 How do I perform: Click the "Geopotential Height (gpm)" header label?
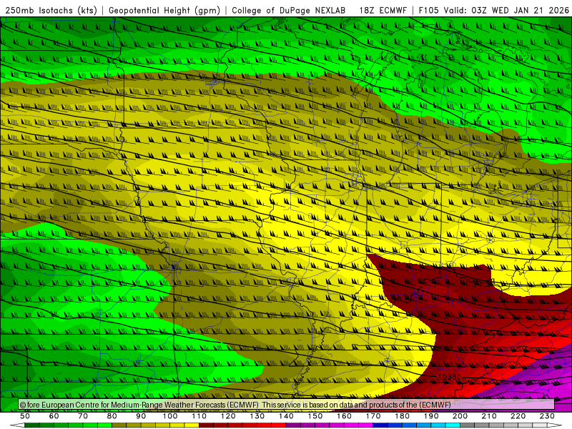point(164,11)
